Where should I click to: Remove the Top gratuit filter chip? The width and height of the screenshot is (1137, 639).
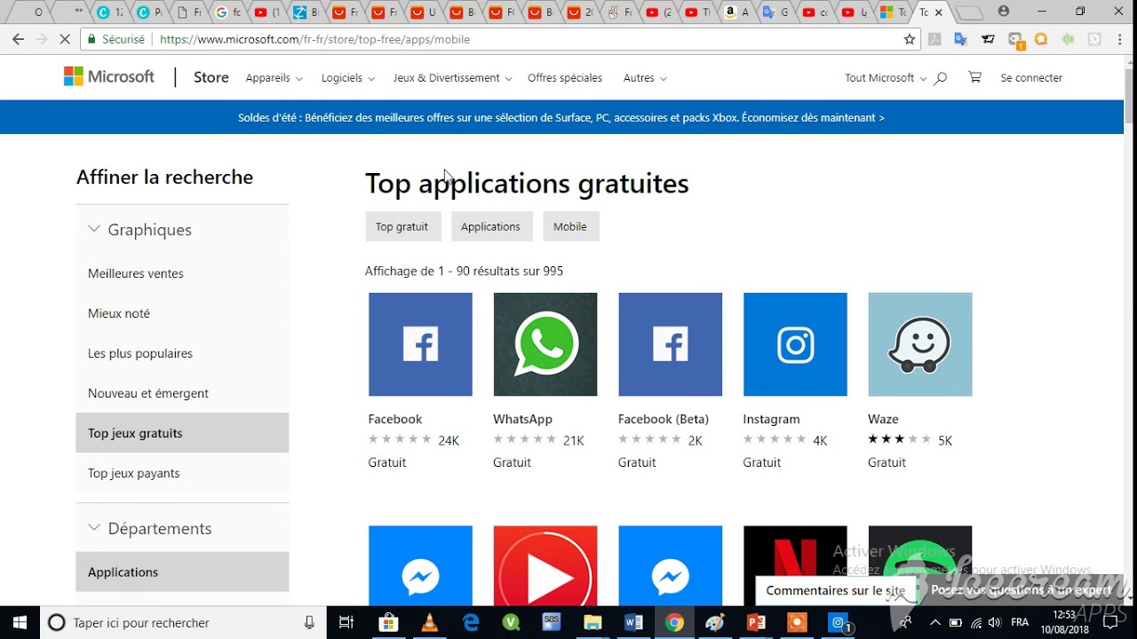(x=402, y=226)
